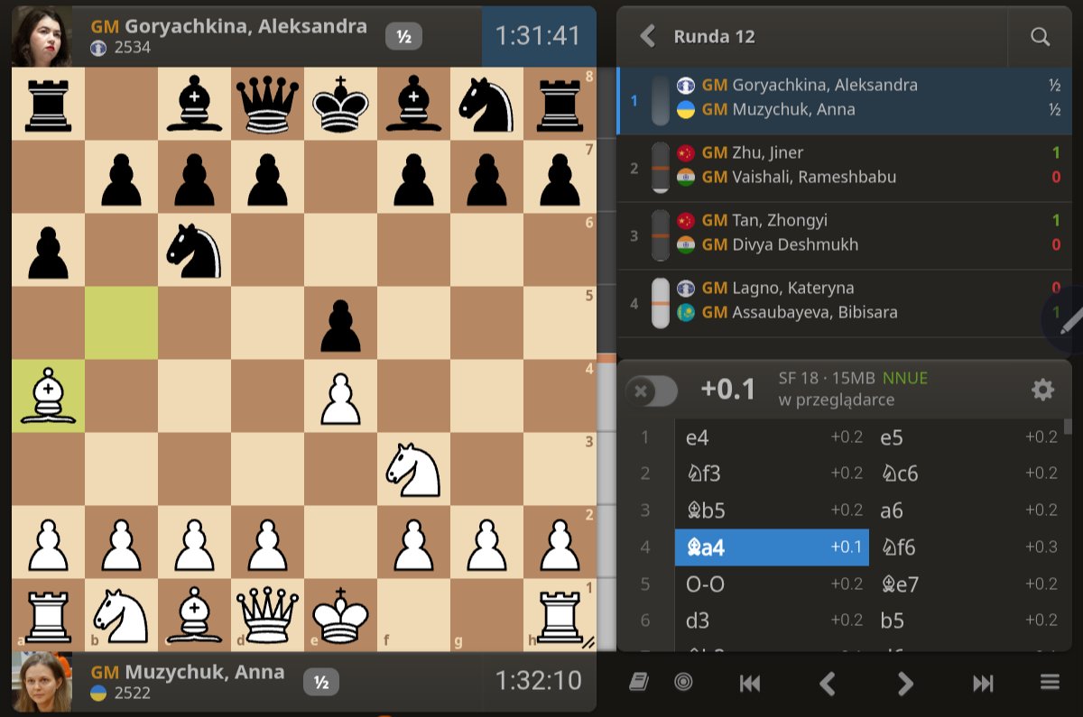The width and height of the screenshot is (1083, 717).
Task: Click black's move b5 in move list
Action: point(965,620)
